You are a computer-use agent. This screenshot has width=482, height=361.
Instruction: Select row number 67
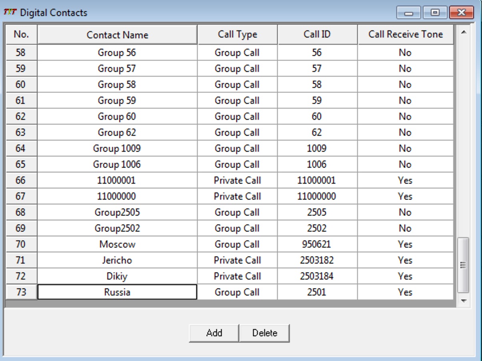click(21, 196)
